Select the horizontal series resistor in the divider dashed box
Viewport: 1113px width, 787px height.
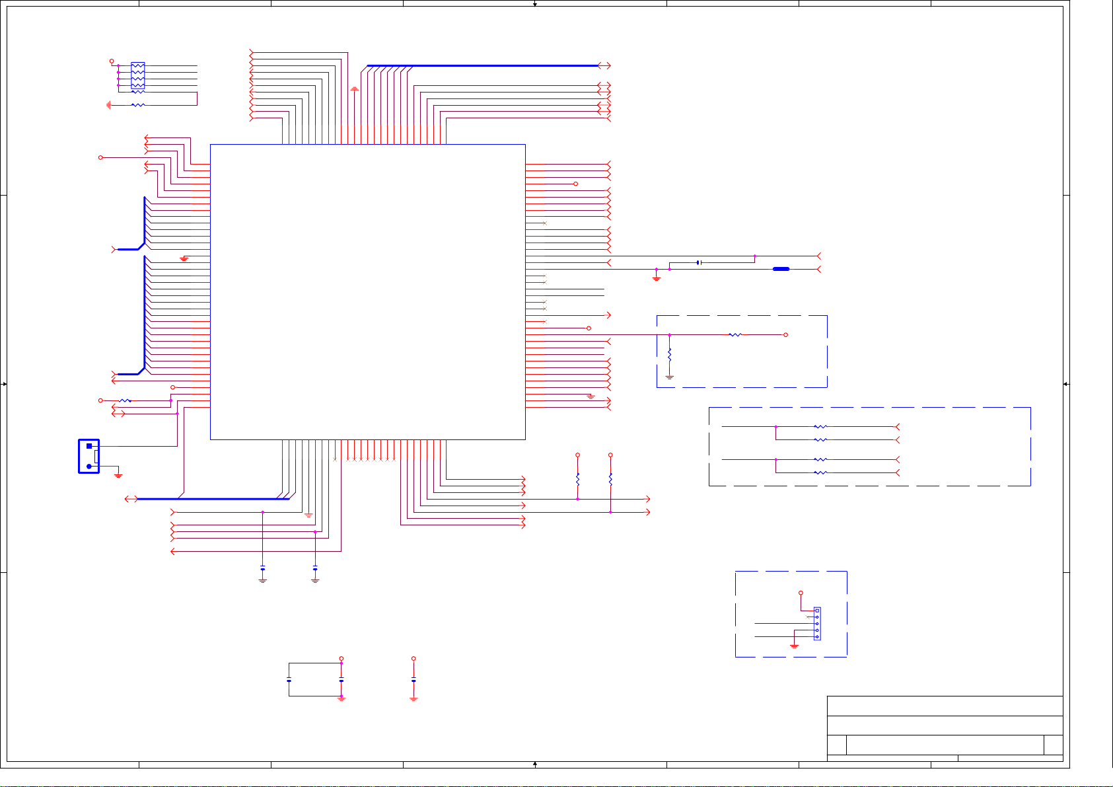click(x=735, y=335)
